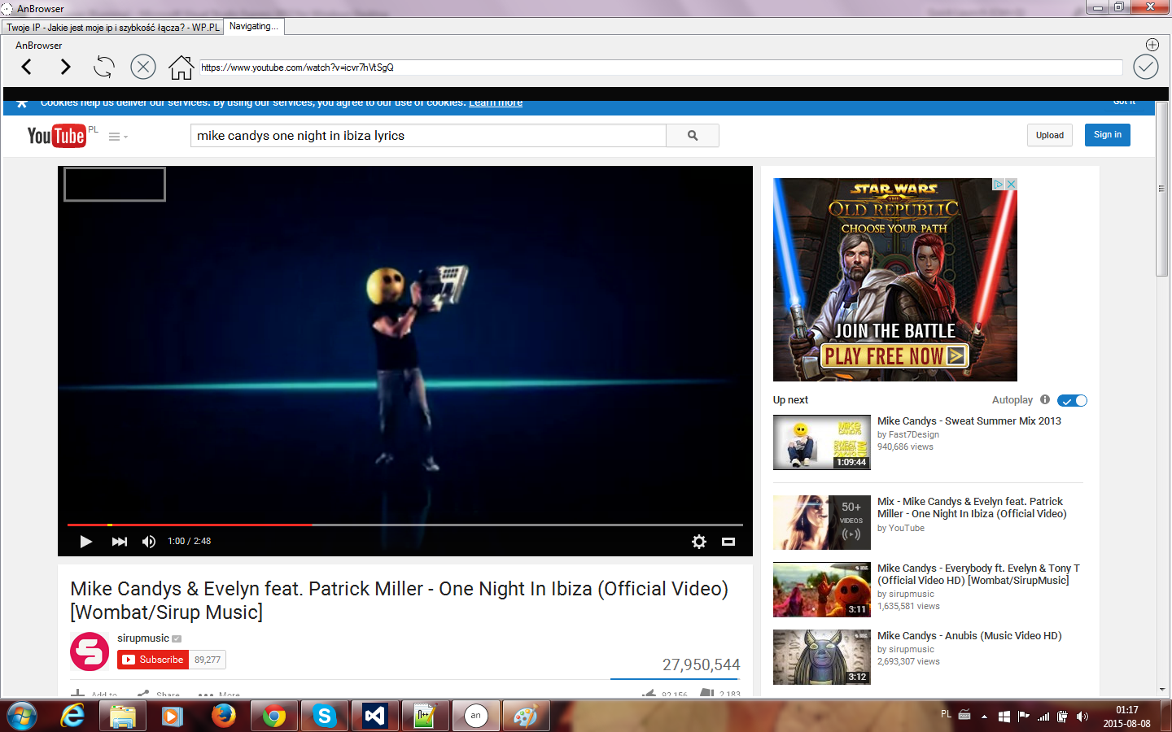Skip to the next video in the player
1172x732 pixels.
(120, 542)
